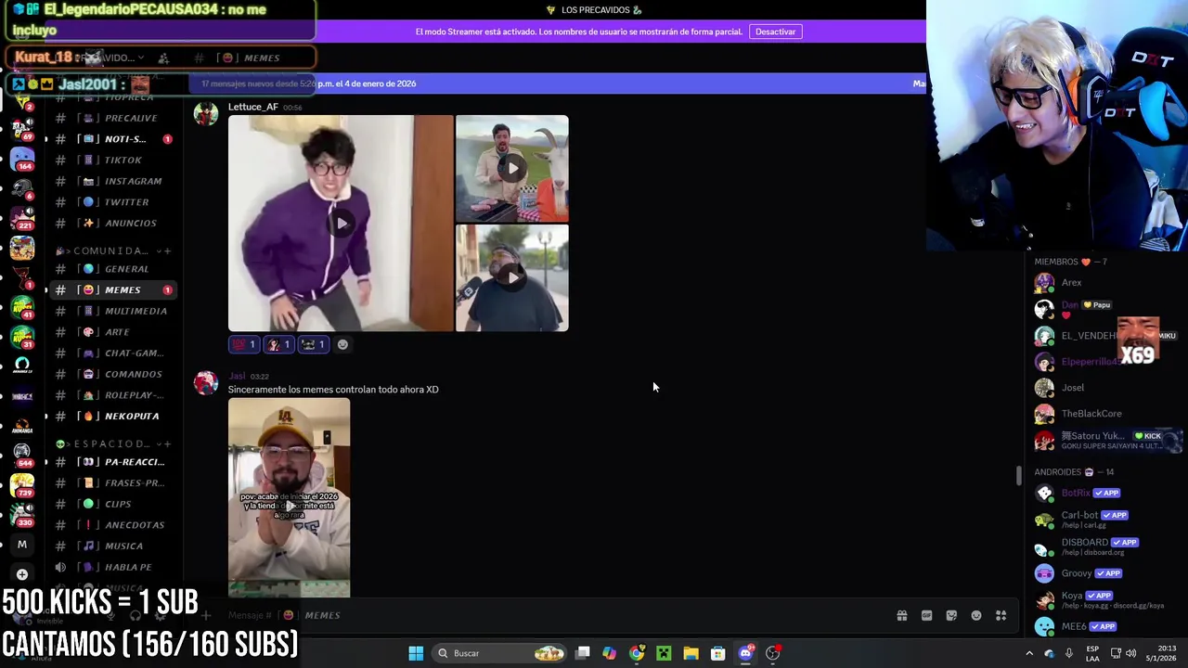Open Minecraft from the taskbar
This screenshot has width=1188, height=668.
coord(664,653)
